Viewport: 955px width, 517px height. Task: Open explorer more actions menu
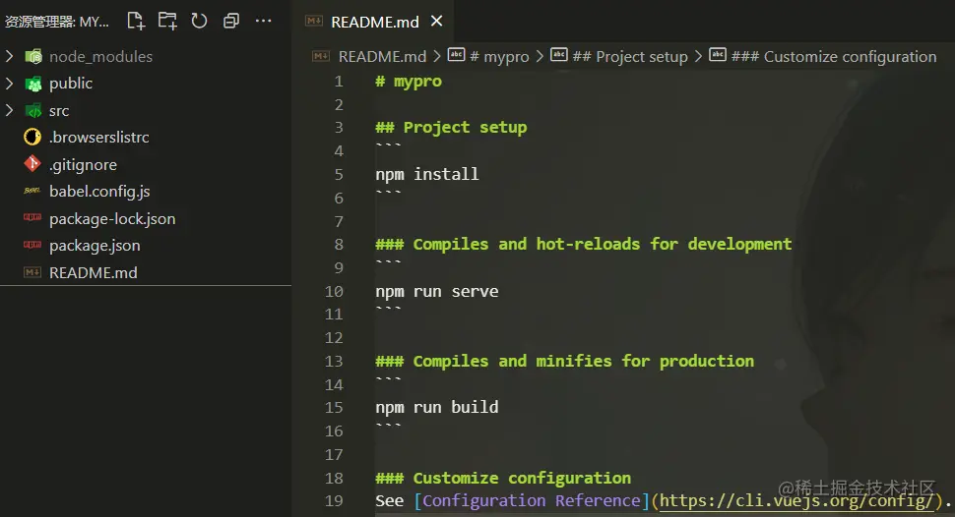pyautogui.click(x=263, y=22)
